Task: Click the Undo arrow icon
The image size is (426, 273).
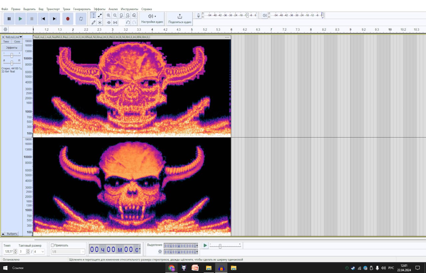Action: (x=128, y=23)
